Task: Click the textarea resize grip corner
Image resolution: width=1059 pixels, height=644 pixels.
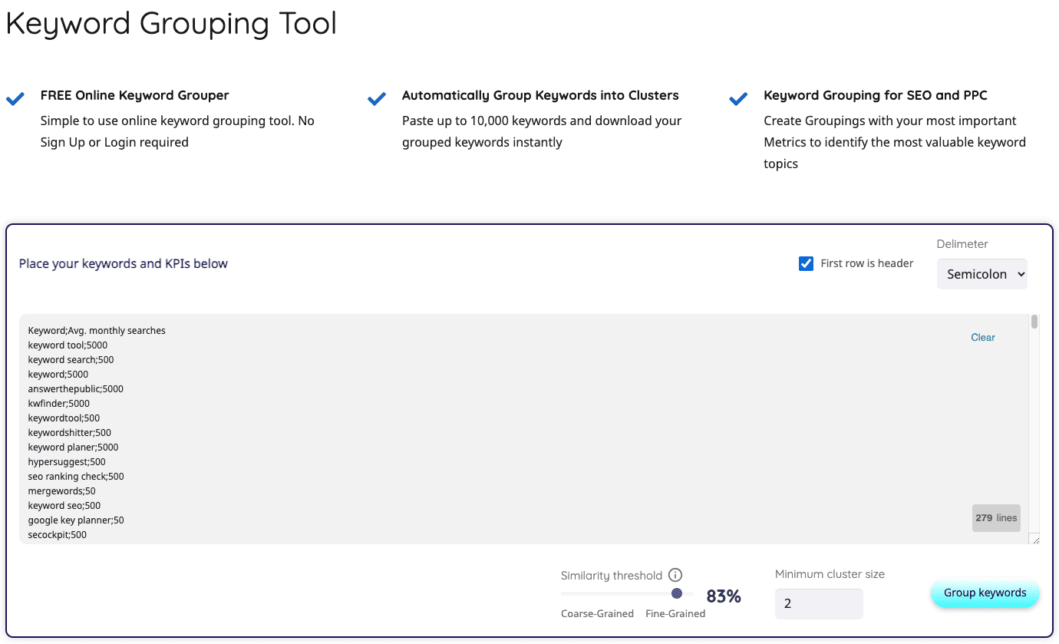Action: click(x=1035, y=539)
